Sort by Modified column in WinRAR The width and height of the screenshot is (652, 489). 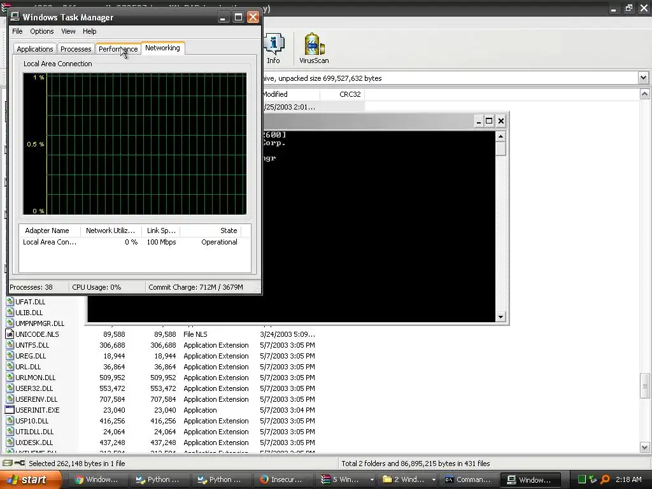(x=291, y=94)
